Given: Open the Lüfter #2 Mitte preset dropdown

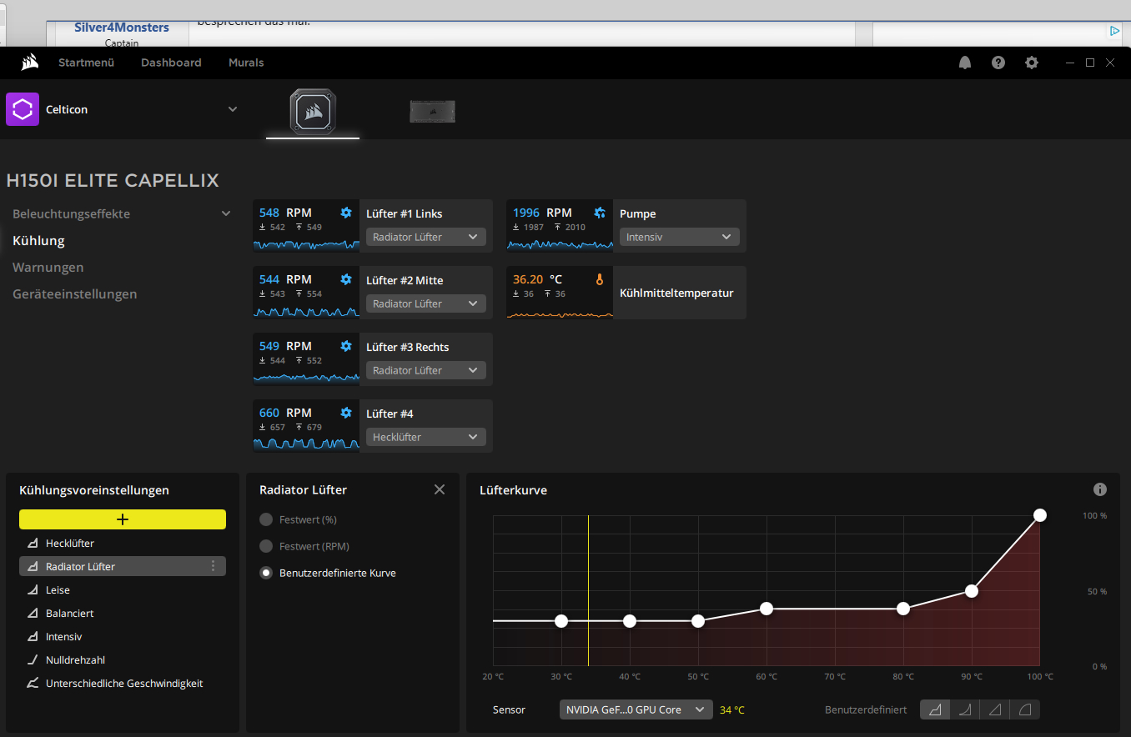Looking at the screenshot, I should 425,303.
